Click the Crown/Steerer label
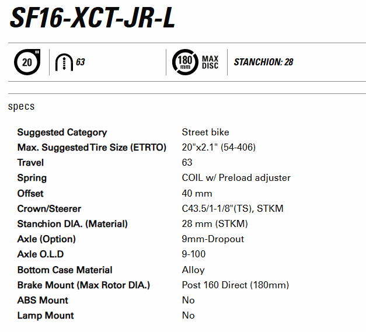The image size is (366, 332). [49, 209]
